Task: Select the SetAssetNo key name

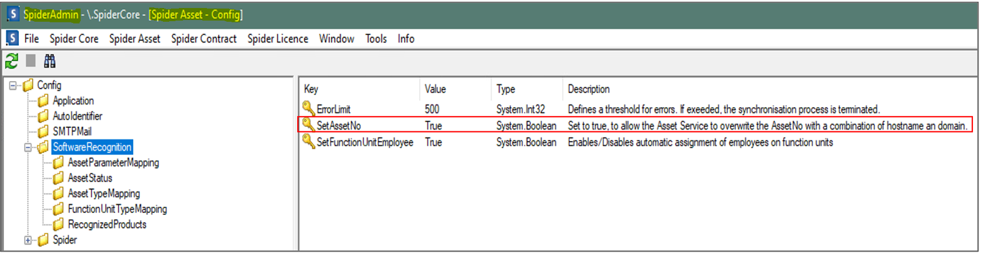Action: coord(338,126)
